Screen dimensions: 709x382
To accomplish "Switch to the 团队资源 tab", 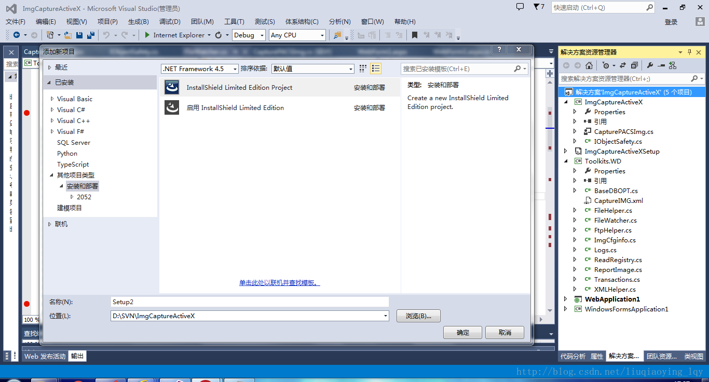I will [x=662, y=356].
